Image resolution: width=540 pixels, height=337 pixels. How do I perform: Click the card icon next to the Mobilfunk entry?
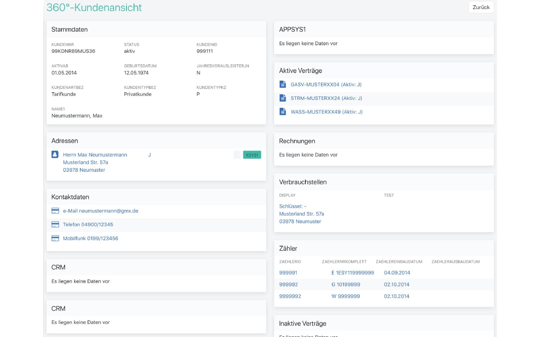(55, 238)
